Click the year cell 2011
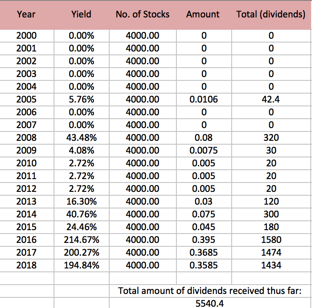The width and height of the screenshot is (312, 308). (26, 176)
